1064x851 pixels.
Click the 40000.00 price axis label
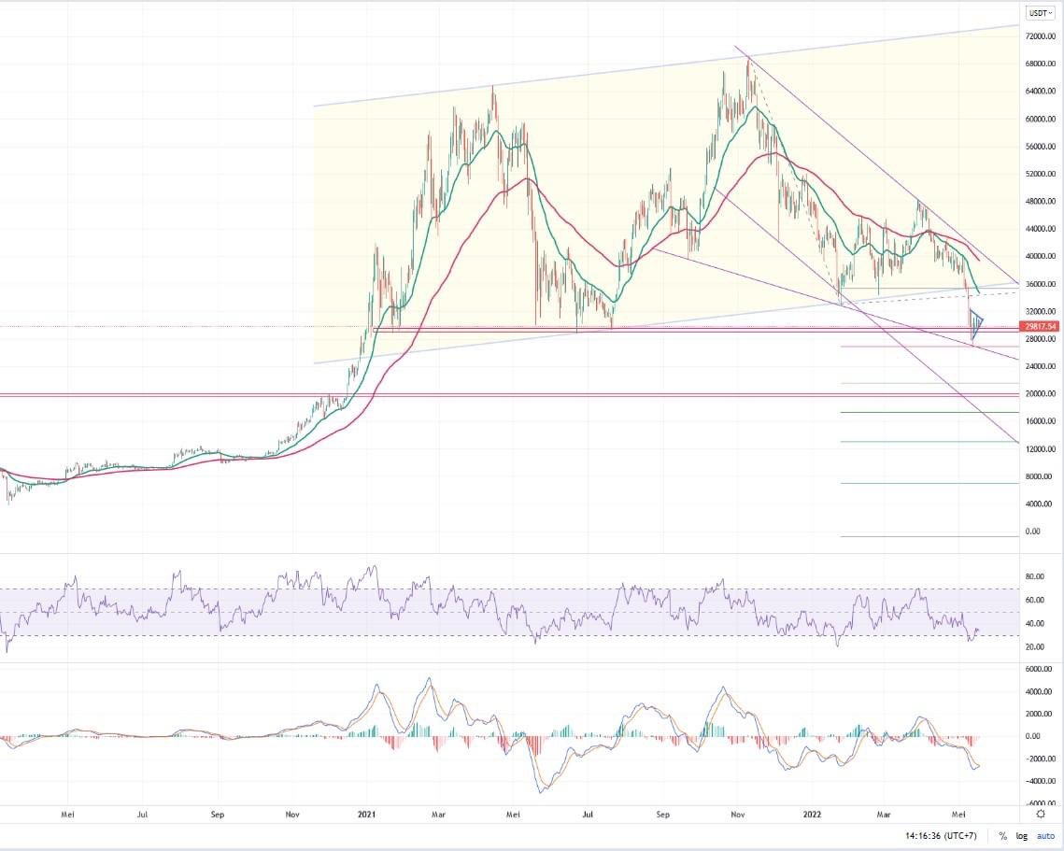[x=1041, y=257]
